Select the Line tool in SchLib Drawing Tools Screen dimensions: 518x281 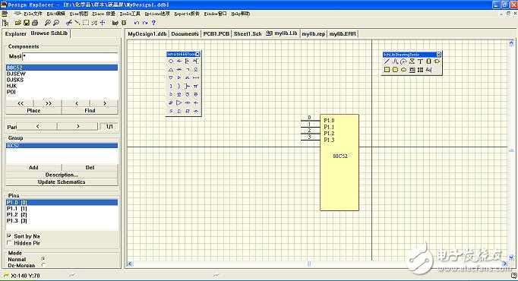coord(387,62)
